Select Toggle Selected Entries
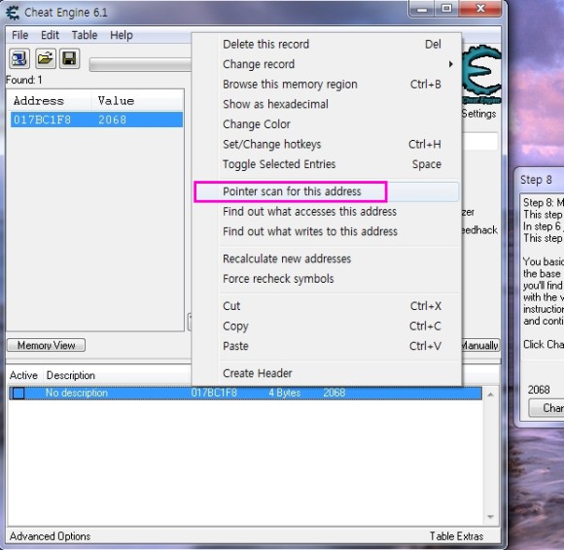Screen dimensions: 564x550 327,164
